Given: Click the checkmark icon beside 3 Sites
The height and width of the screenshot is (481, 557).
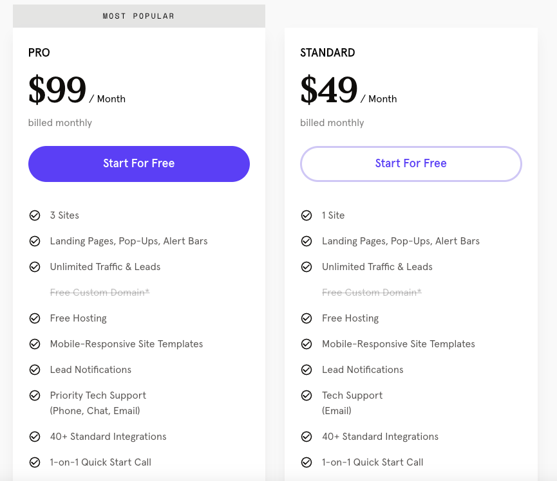Looking at the screenshot, I should point(35,215).
